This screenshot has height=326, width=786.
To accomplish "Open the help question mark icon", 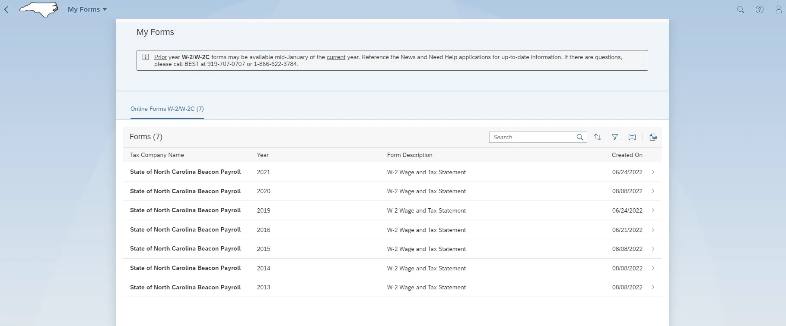I will [759, 9].
